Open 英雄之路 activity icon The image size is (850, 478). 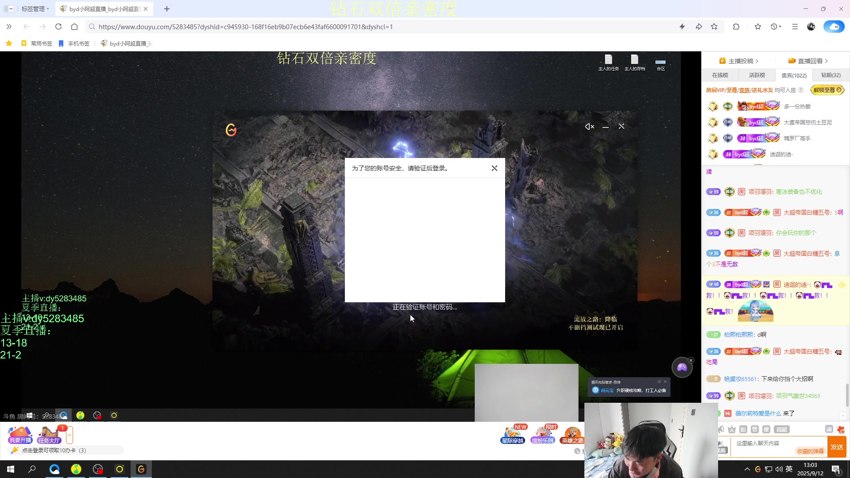572,435
